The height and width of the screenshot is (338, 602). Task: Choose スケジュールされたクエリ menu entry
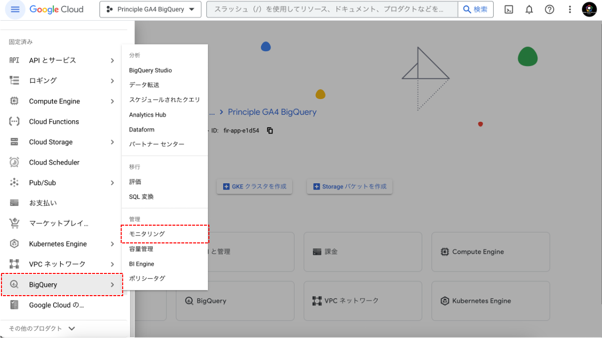tap(165, 100)
